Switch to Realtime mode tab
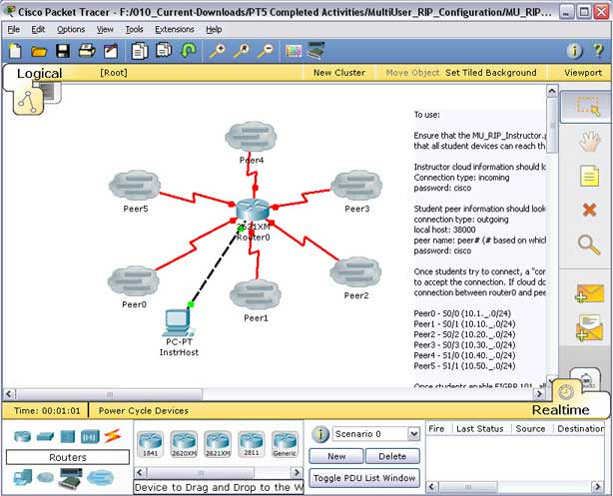 560,410
